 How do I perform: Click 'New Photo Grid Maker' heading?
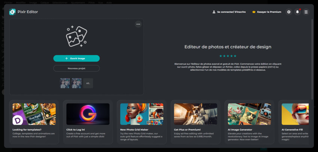pyautogui.click(x=134, y=130)
